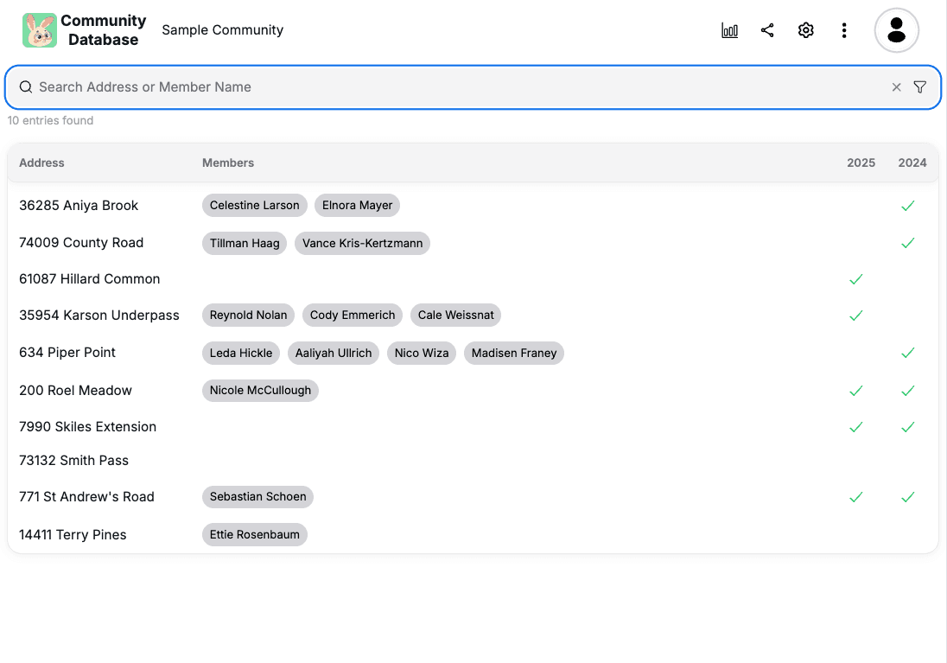The width and height of the screenshot is (947, 663).
Task: Select the Elnora Mayer member chip
Action: [357, 206]
